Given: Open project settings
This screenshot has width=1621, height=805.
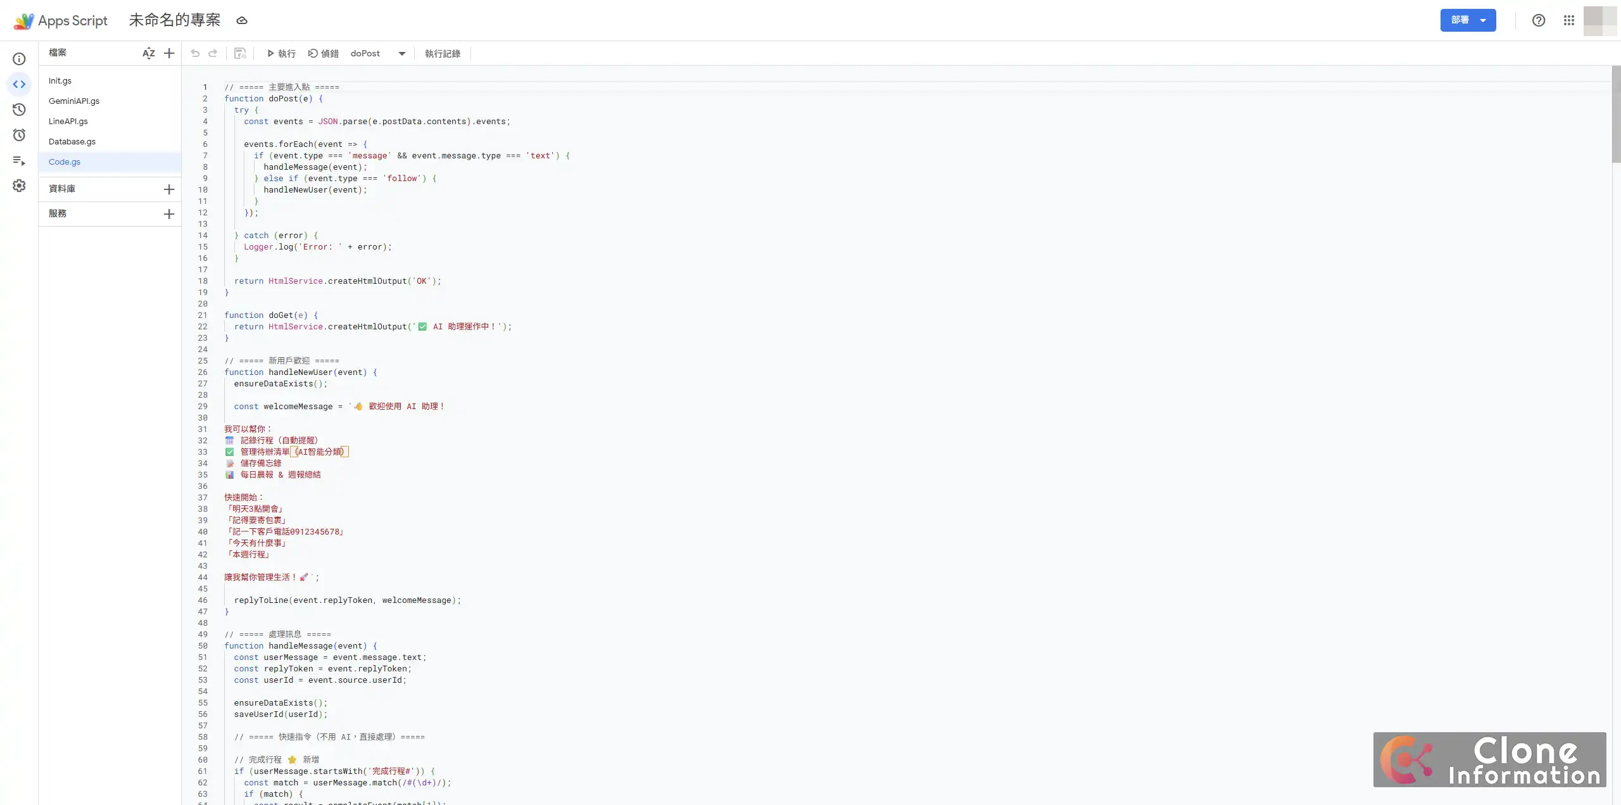Looking at the screenshot, I should coord(19,185).
